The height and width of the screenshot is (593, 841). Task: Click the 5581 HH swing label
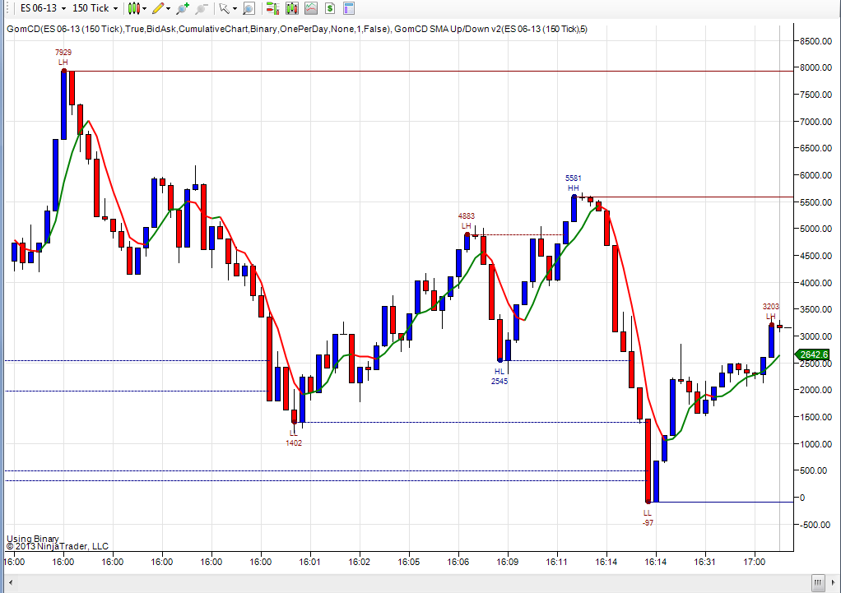click(x=573, y=183)
